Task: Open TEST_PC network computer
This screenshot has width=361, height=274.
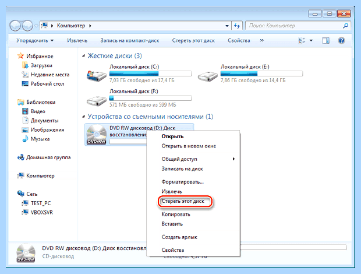Action: click(x=41, y=203)
